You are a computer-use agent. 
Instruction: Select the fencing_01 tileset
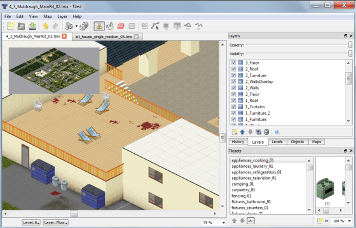(268, 196)
